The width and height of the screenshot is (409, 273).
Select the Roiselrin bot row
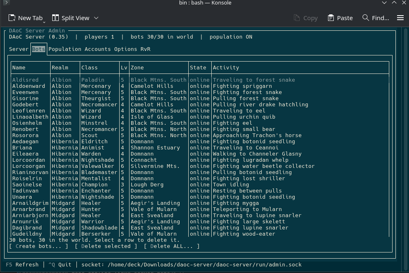[x=200, y=179]
